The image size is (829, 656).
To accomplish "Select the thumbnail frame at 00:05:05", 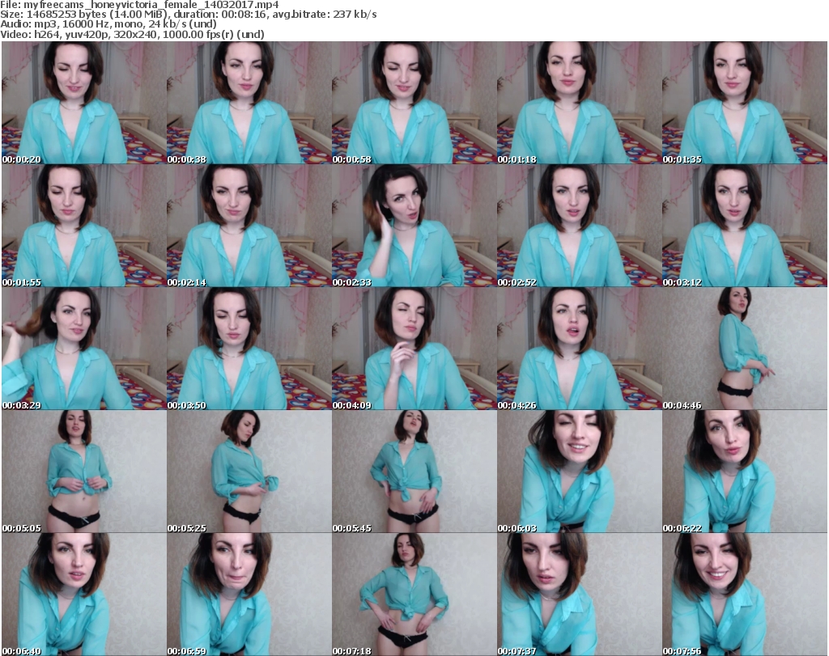I will [84, 471].
